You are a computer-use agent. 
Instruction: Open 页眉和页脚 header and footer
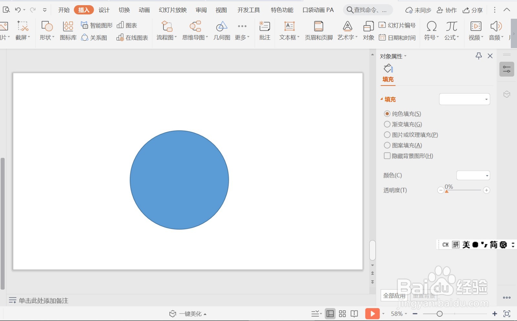[319, 31]
